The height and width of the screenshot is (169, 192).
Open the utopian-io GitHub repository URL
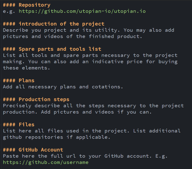coord(82,11)
